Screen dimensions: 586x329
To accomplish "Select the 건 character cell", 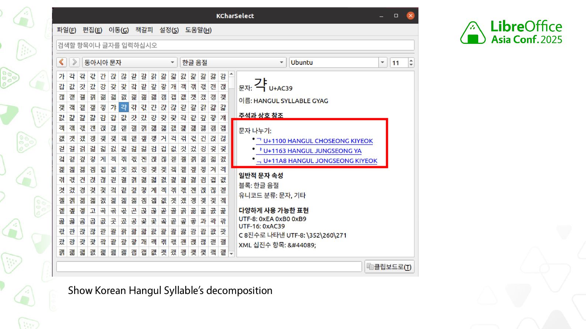I will point(203,138).
